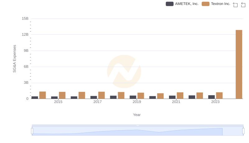
Task: Click the 2015 x-axis label
Action: (58, 102)
